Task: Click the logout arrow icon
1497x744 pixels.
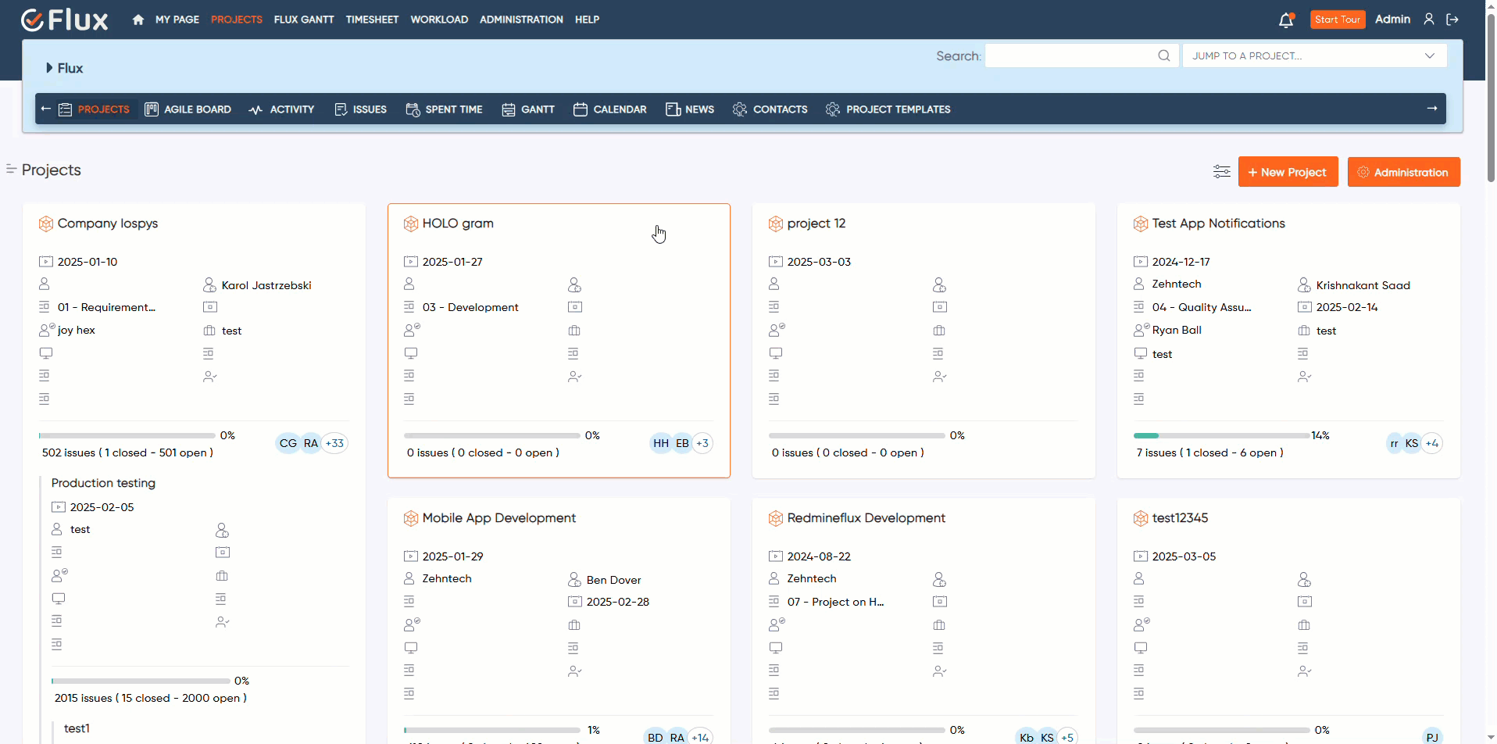Action: coord(1452,20)
